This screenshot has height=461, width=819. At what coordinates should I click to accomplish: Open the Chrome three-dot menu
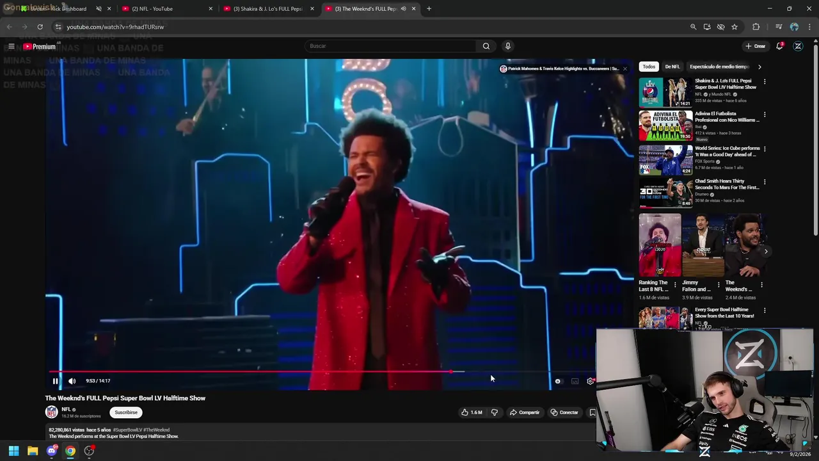coord(810,27)
